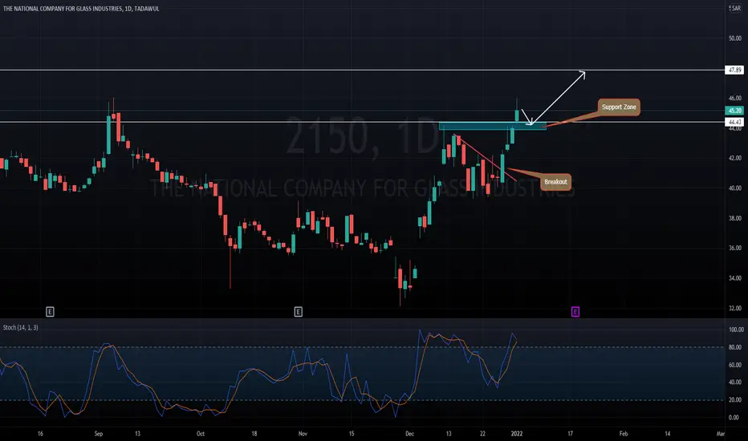Open the Stoch (14, 1, 3) indicator legend
Viewport: 748px width, 441px height.
pos(21,327)
